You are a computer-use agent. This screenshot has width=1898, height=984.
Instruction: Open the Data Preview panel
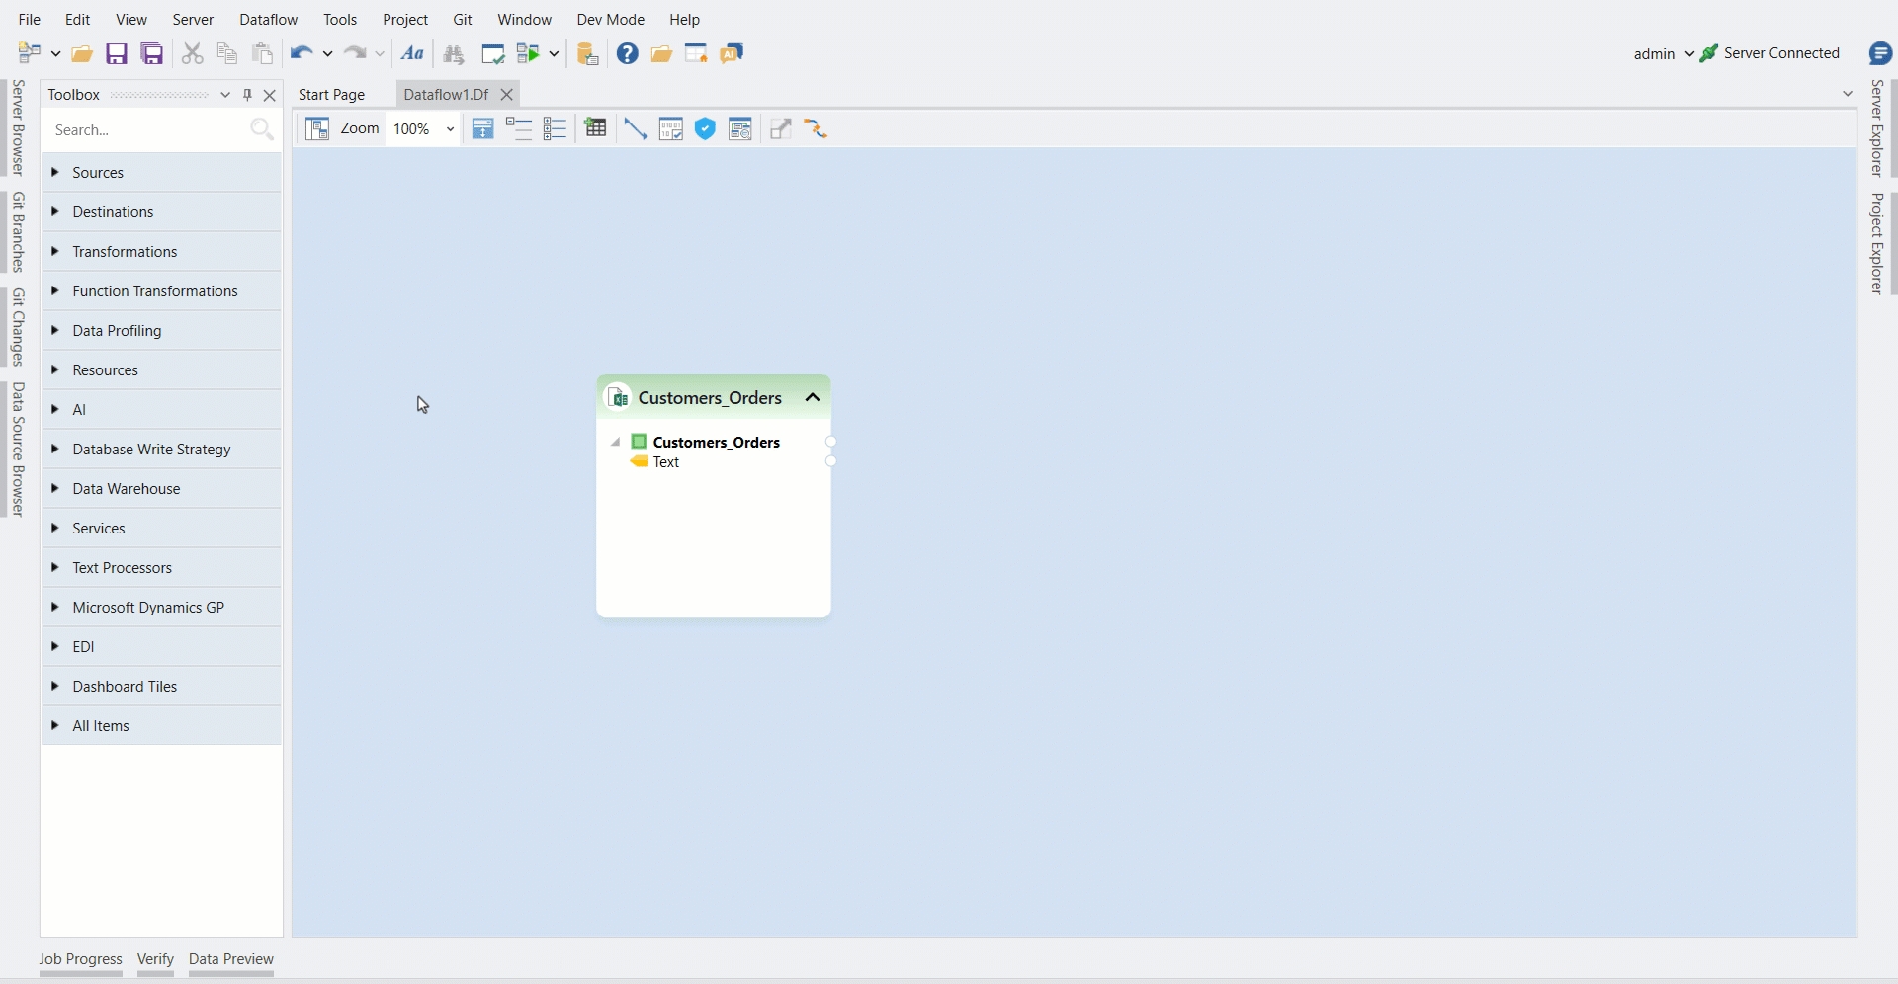tap(231, 959)
